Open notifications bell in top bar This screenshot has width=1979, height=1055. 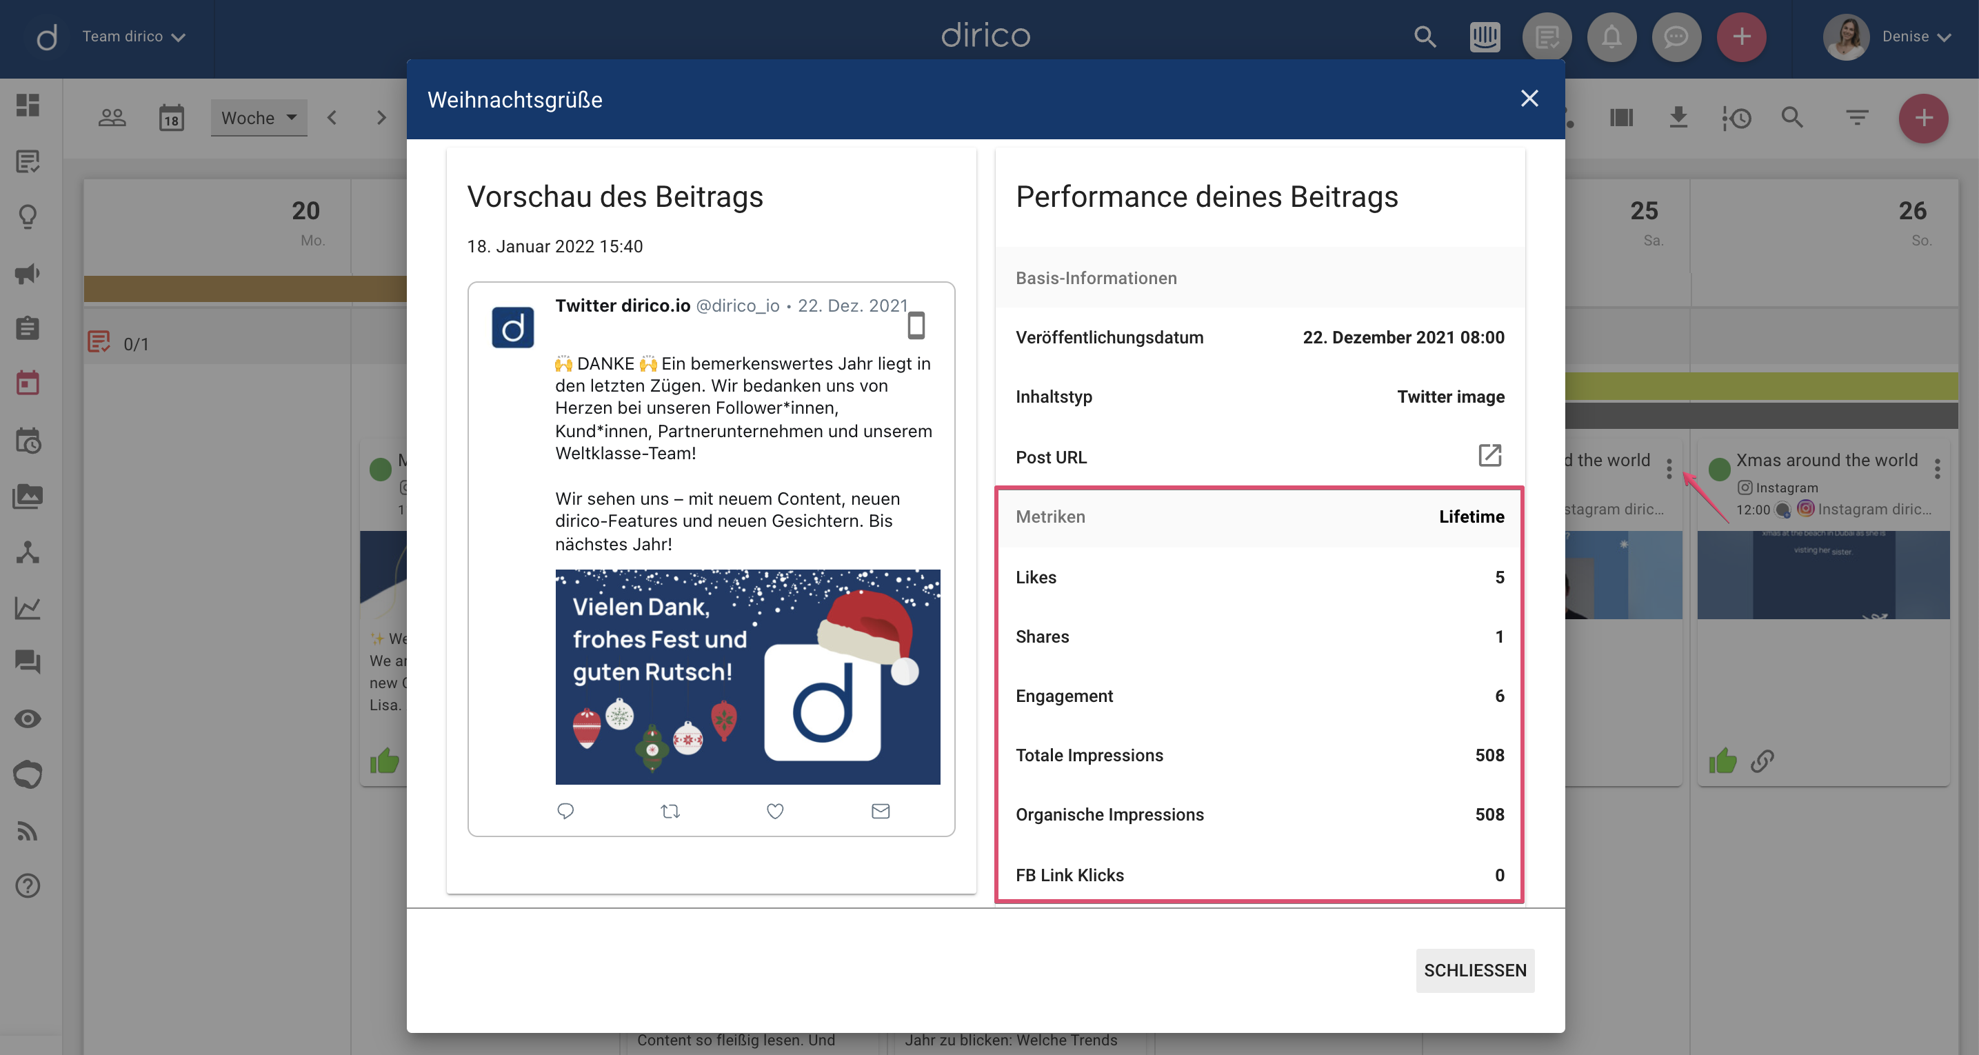tap(1611, 36)
